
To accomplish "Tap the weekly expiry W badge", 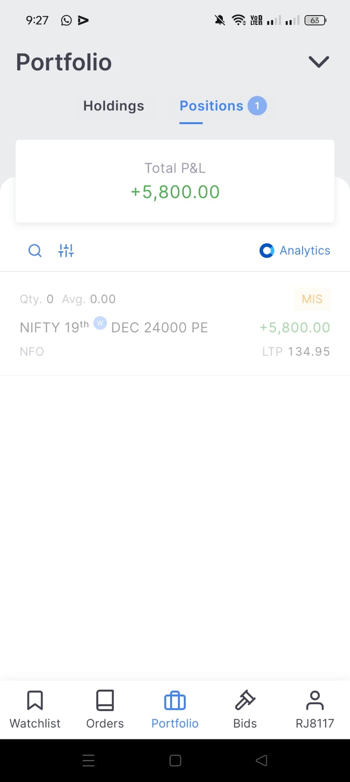I will tap(100, 323).
